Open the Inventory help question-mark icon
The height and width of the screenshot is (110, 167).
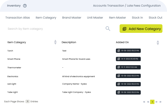click(25, 6)
